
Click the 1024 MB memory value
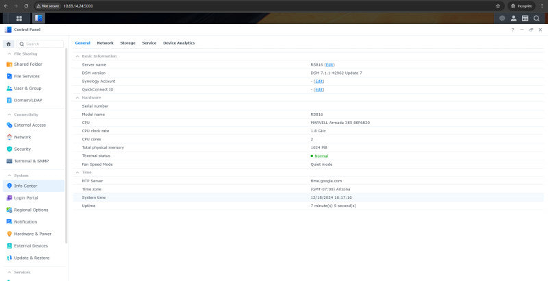click(x=319, y=147)
